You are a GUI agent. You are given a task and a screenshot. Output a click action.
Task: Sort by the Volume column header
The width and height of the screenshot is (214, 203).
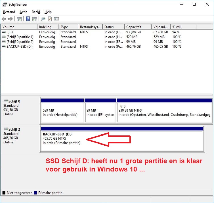19,27
